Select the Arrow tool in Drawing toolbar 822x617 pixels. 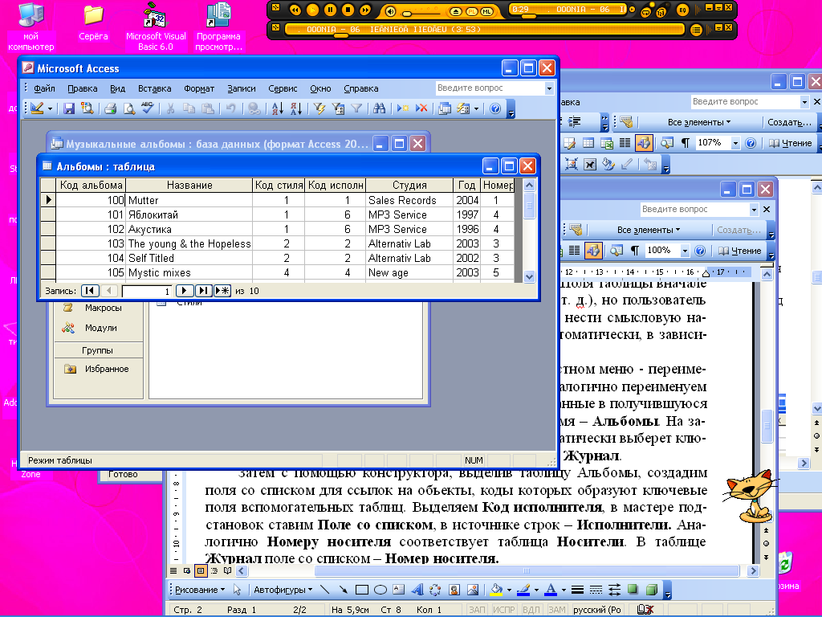tap(344, 590)
